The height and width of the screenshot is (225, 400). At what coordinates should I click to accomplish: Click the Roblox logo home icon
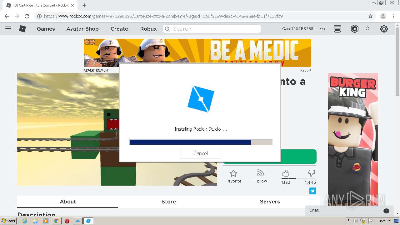(22, 29)
